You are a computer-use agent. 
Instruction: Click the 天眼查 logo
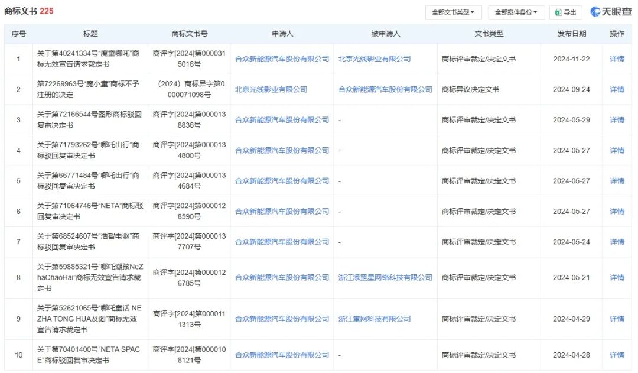611,12
